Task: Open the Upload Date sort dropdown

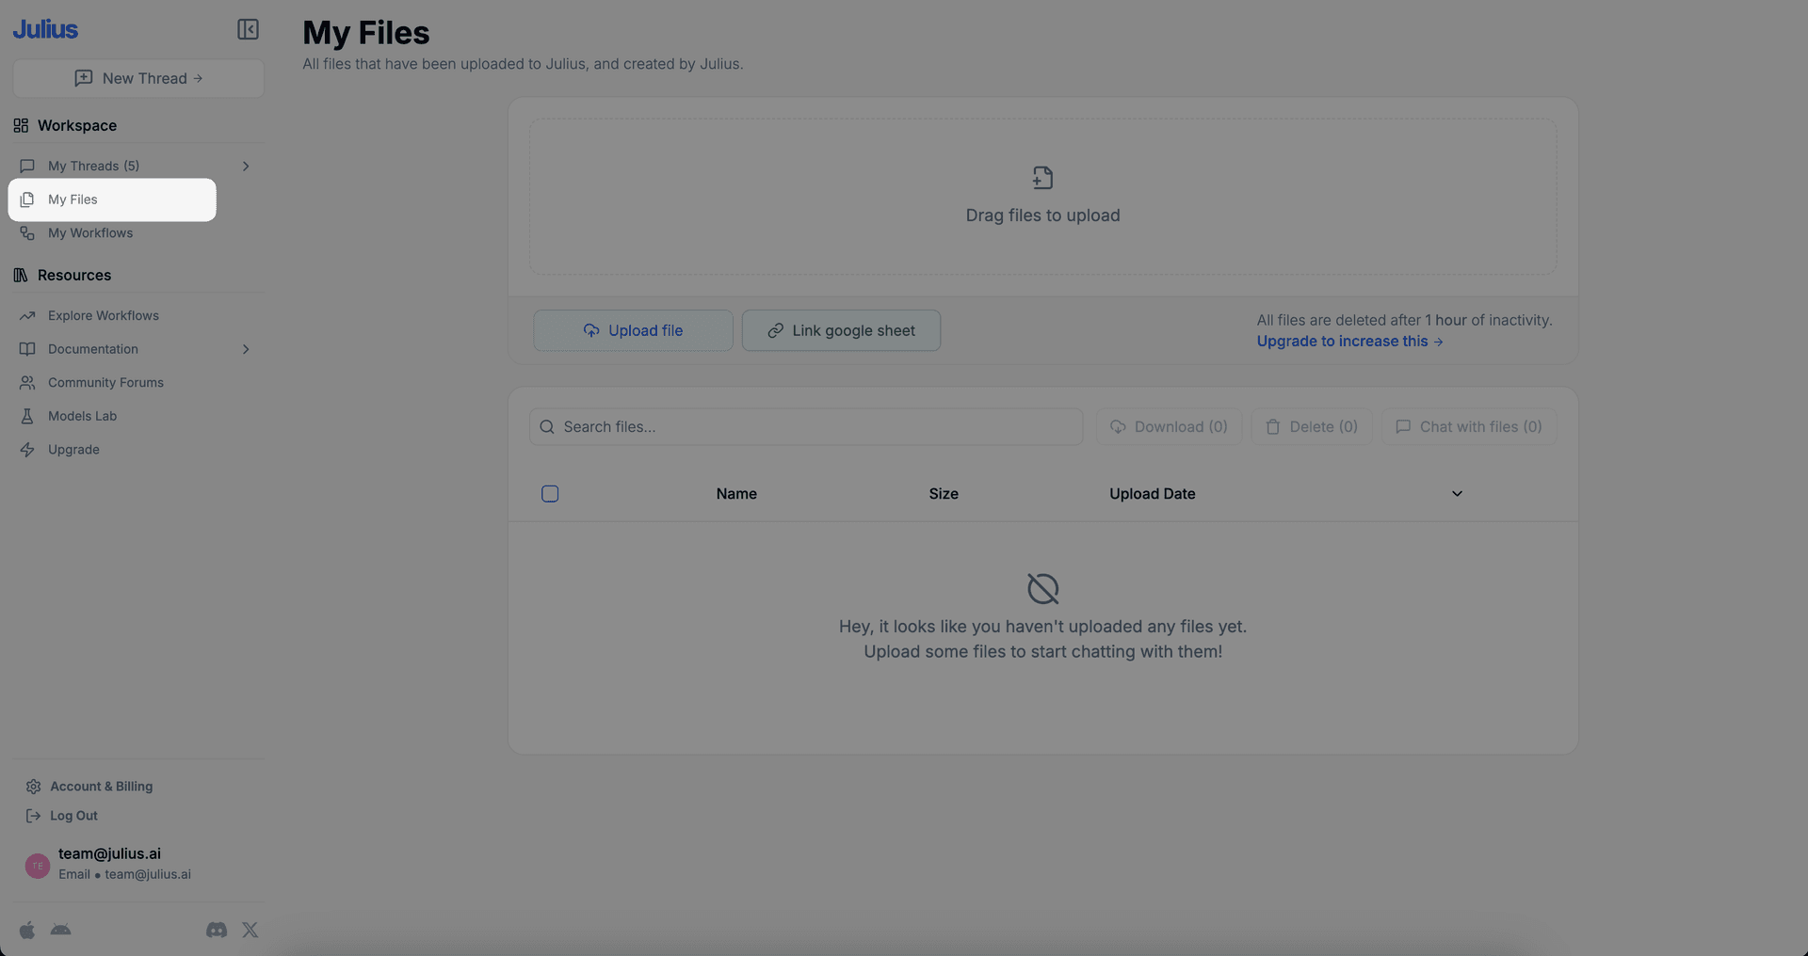Action: click(x=1457, y=493)
